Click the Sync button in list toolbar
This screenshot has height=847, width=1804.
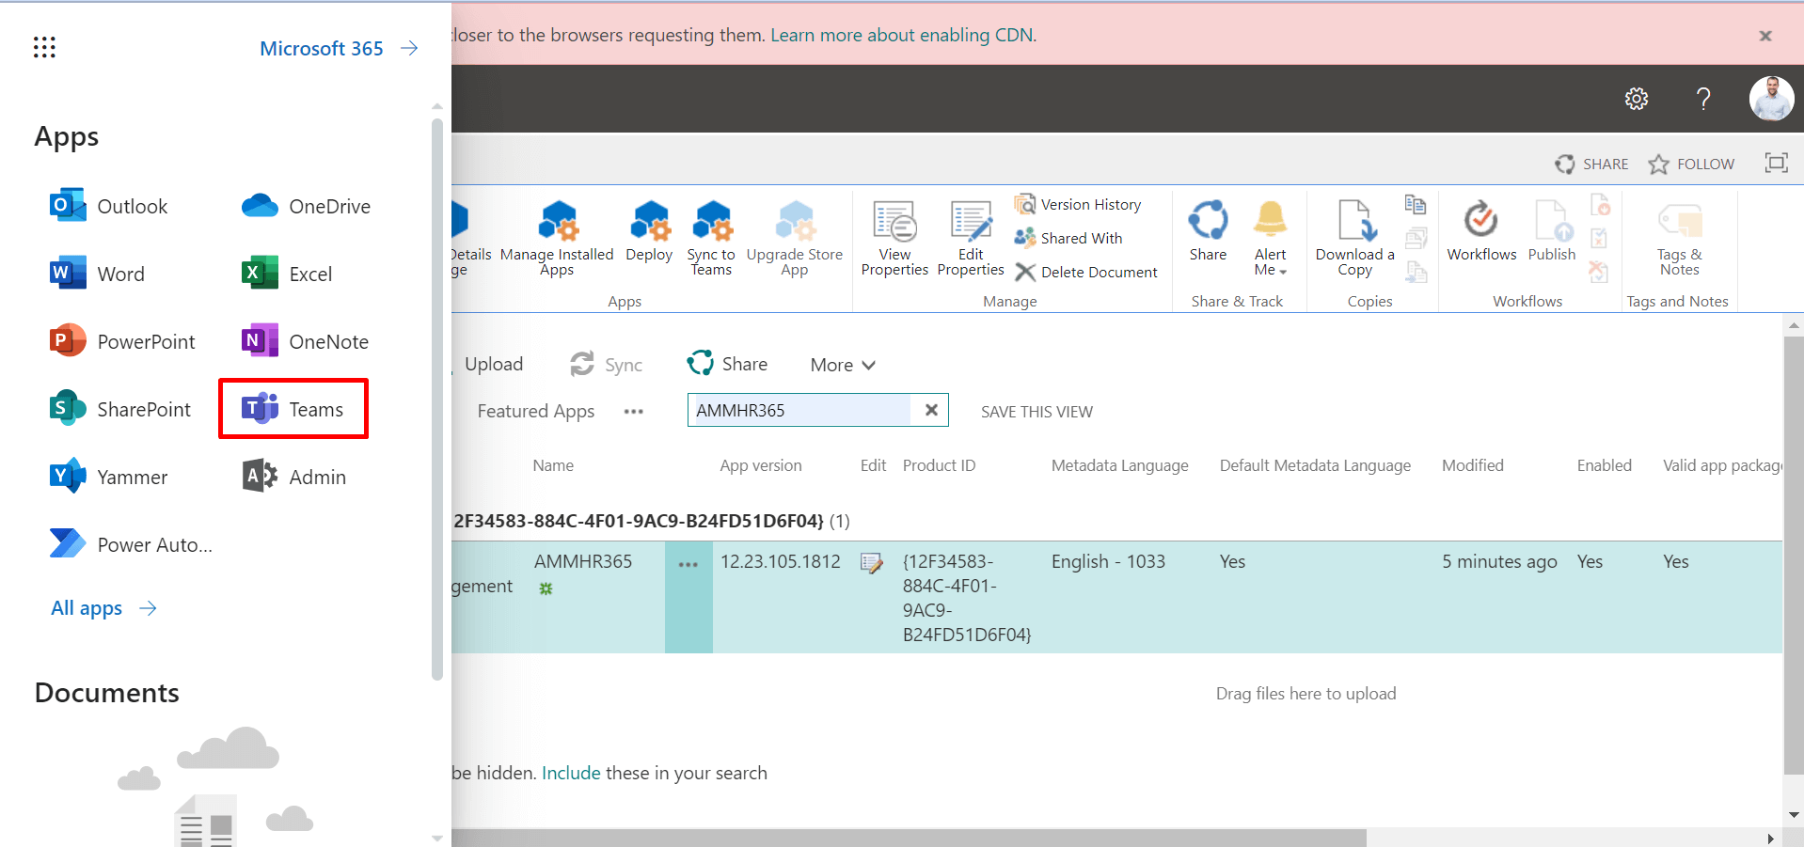click(607, 364)
